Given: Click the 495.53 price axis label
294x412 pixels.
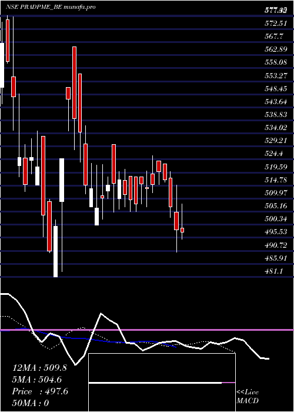Looking at the screenshot, I should [276, 232].
